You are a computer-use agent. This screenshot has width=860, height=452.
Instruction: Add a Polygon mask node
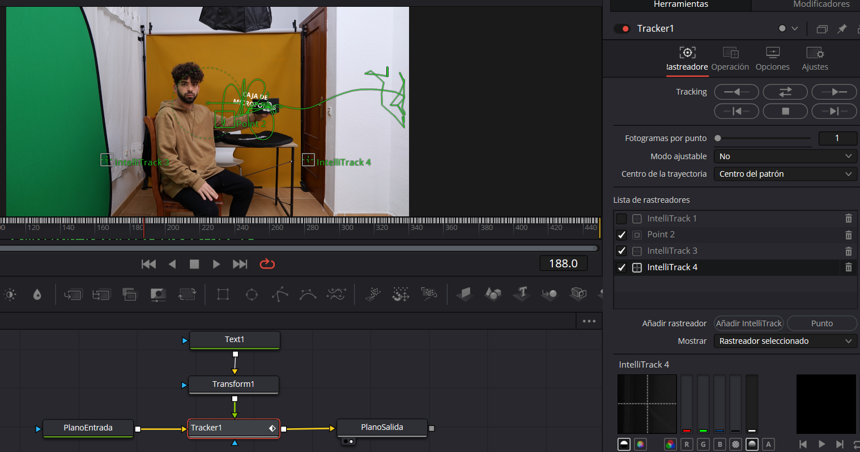tap(280, 294)
